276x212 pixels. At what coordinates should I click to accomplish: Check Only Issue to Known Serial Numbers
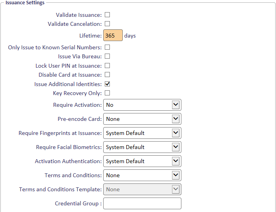coord(108,47)
